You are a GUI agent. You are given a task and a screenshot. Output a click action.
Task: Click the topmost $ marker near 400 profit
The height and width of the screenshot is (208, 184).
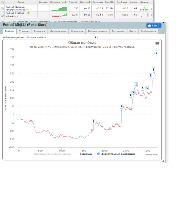coord(156,53)
